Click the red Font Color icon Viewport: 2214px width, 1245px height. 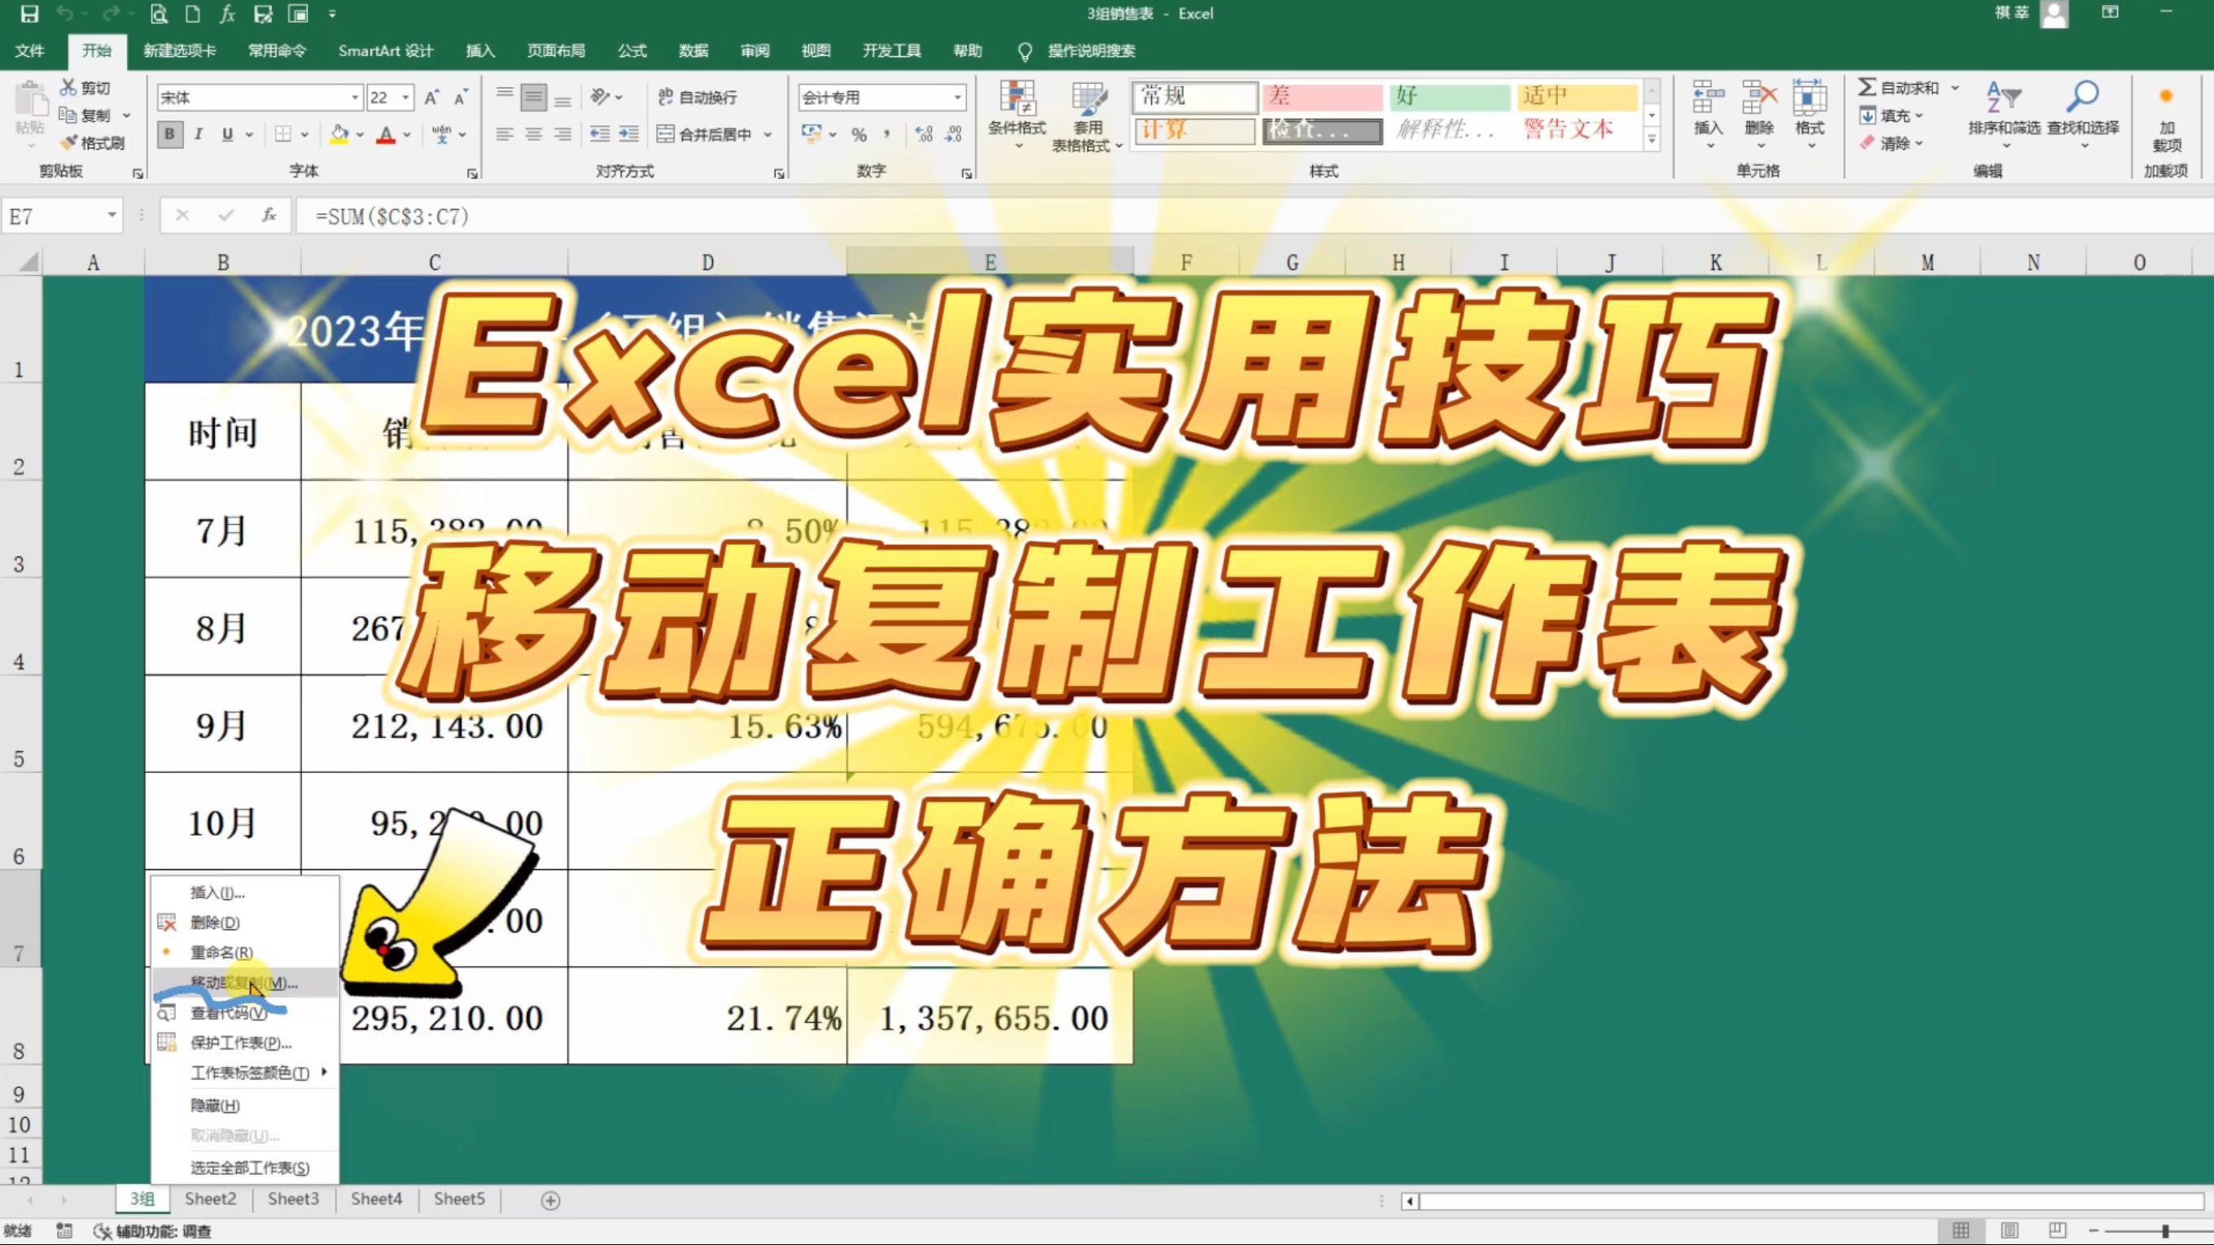coord(386,134)
